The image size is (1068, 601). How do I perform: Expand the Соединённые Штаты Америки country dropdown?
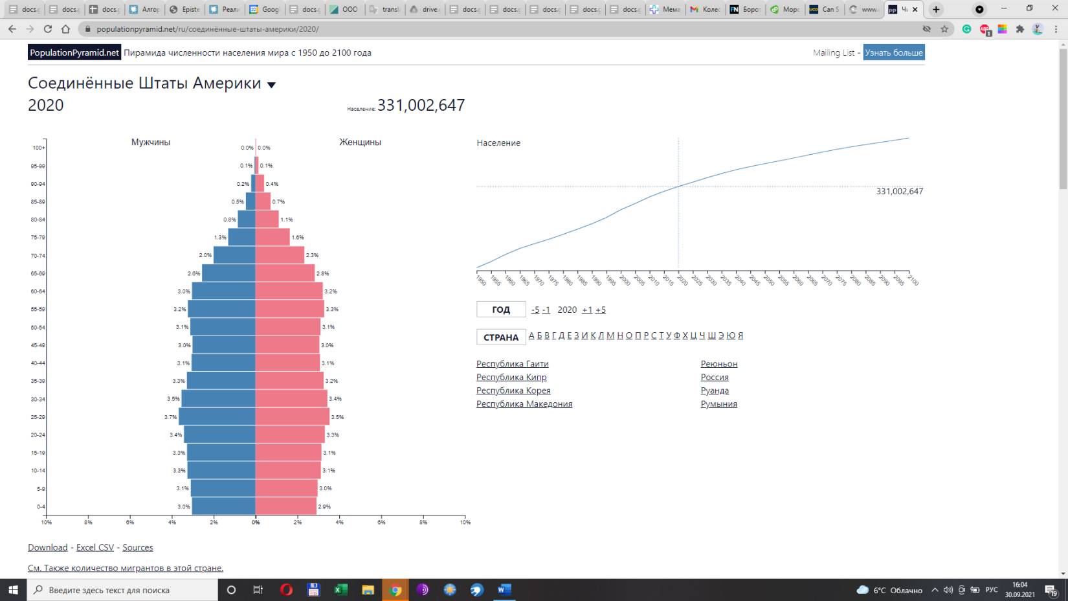pyautogui.click(x=272, y=85)
